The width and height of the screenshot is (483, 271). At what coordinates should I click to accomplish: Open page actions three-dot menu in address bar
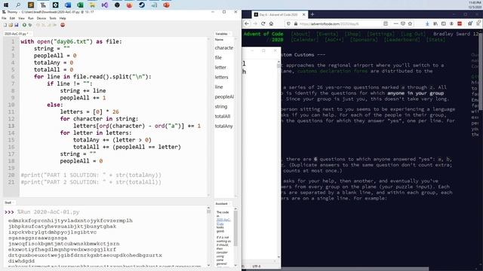(395, 23)
